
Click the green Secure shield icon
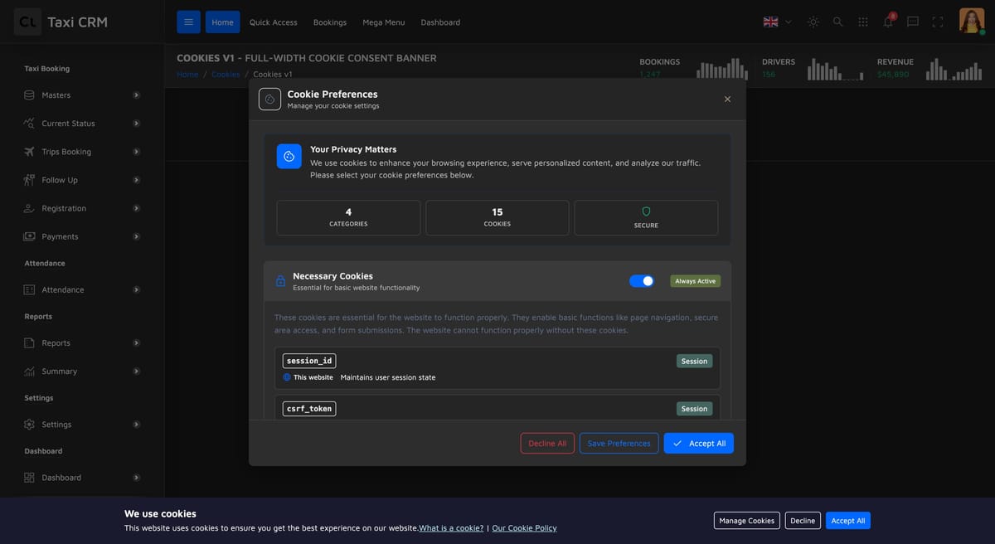click(x=646, y=211)
